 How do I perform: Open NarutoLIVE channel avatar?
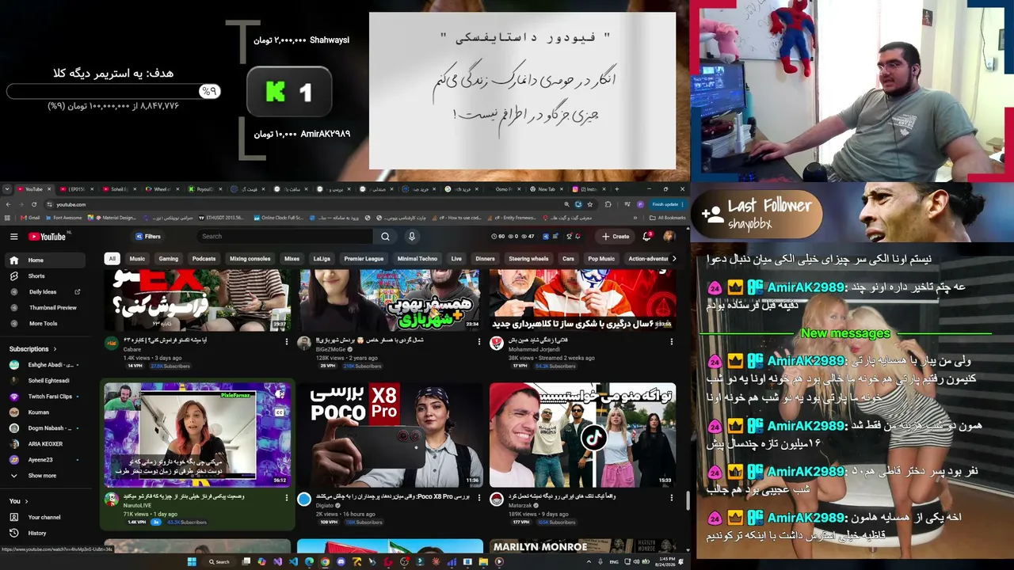112,499
